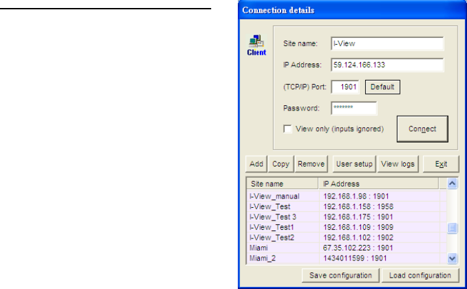Open View logs
467x289 pixels.
pyautogui.click(x=398, y=164)
